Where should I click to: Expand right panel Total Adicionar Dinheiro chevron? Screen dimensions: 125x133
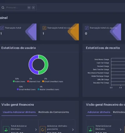[x=121, y=130]
